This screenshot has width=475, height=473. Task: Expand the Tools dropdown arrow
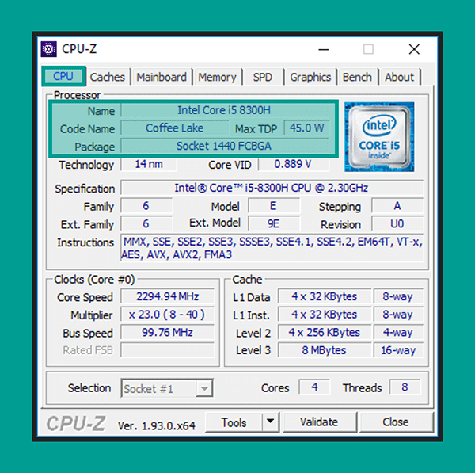[271, 422]
